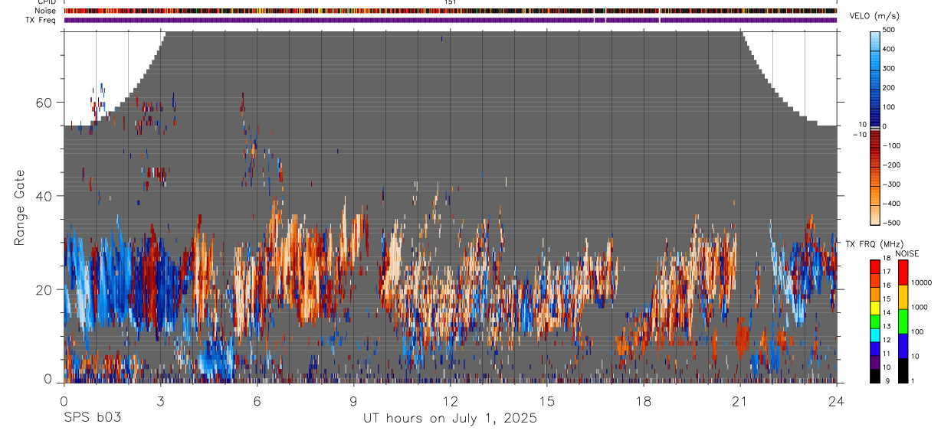Viewport: 941px width, 434px height.
Task: Click x-axis tick label '6'
Action: 257,401
